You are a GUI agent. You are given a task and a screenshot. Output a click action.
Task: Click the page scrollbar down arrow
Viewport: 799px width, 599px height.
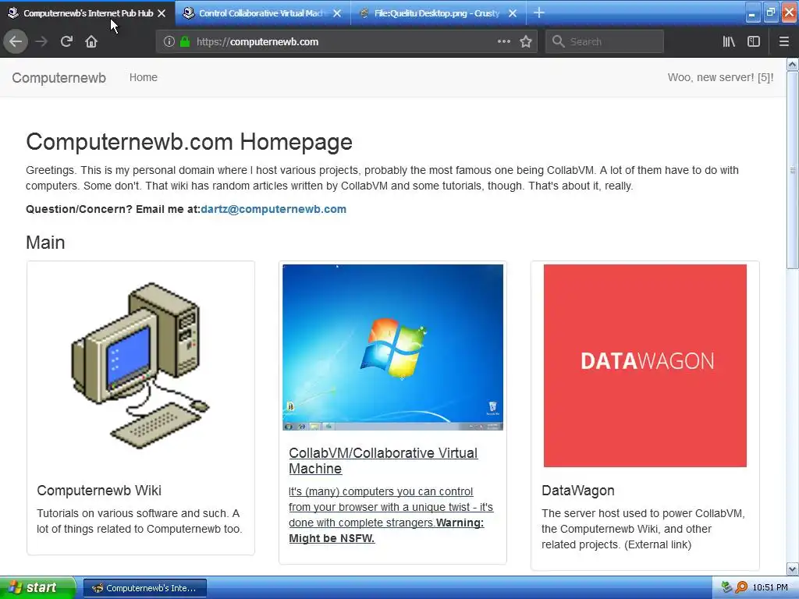click(x=793, y=569)
